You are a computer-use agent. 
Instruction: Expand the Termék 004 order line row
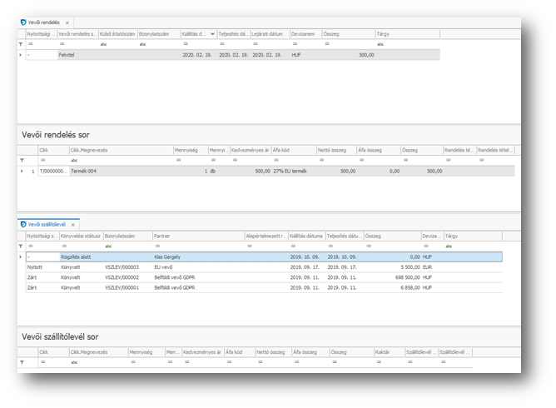22,171
